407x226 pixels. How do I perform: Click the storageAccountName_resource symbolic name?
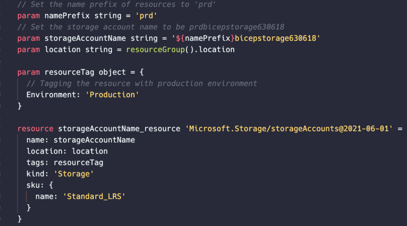click(x=119, y=129)
